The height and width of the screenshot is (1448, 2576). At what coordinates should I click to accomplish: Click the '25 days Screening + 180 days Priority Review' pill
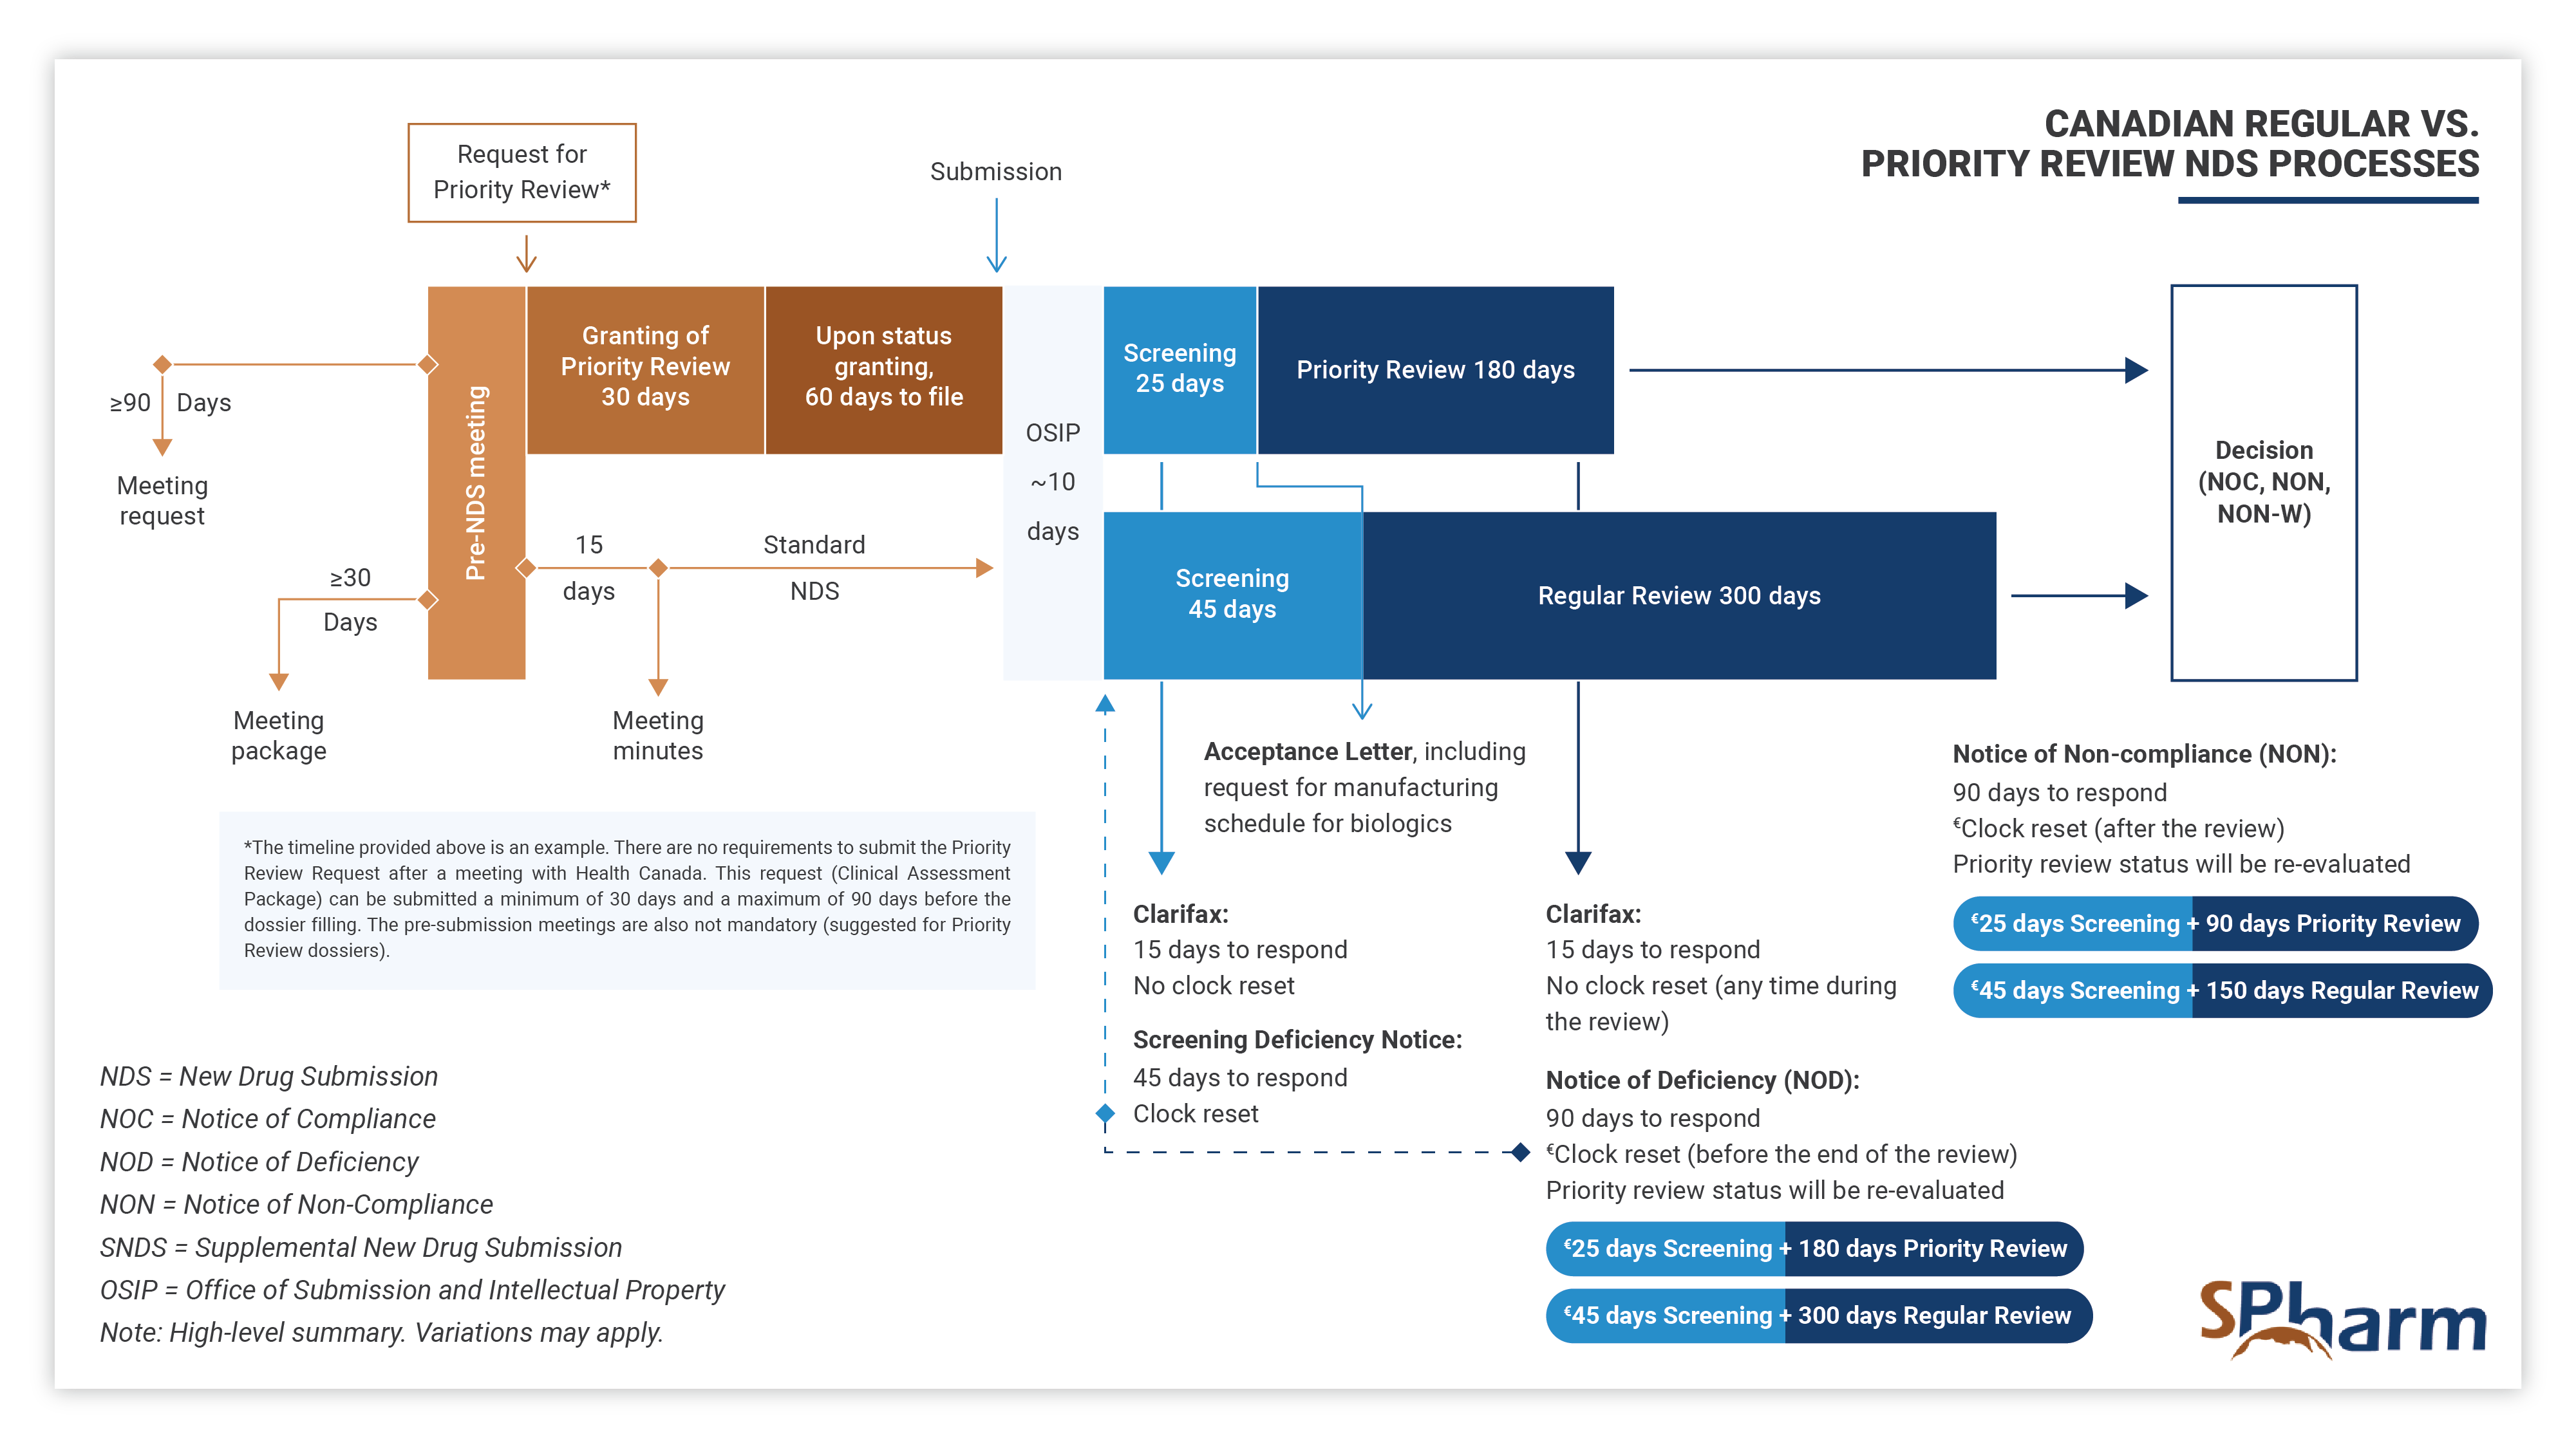[1814, 1248]
